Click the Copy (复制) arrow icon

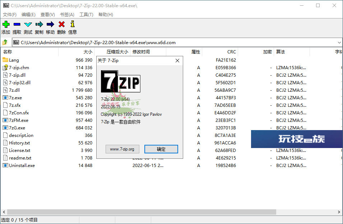pos(39,24)
